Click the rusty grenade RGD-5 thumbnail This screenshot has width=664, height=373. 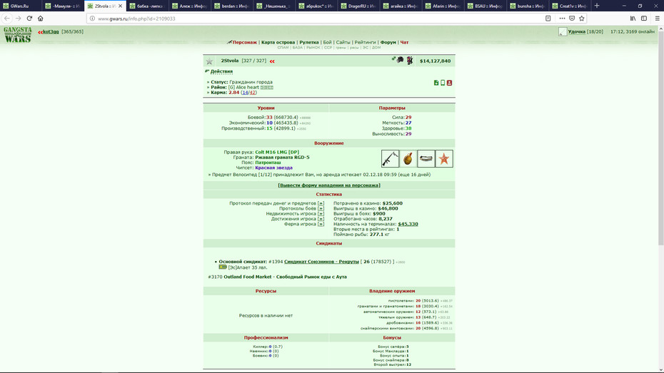click(x=408, y=158)
